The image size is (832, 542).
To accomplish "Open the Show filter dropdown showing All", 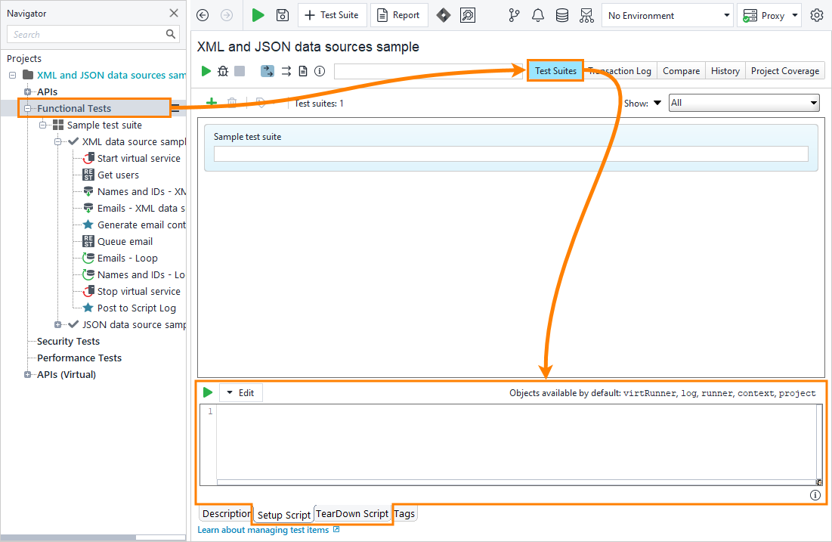I will (744, 102).
